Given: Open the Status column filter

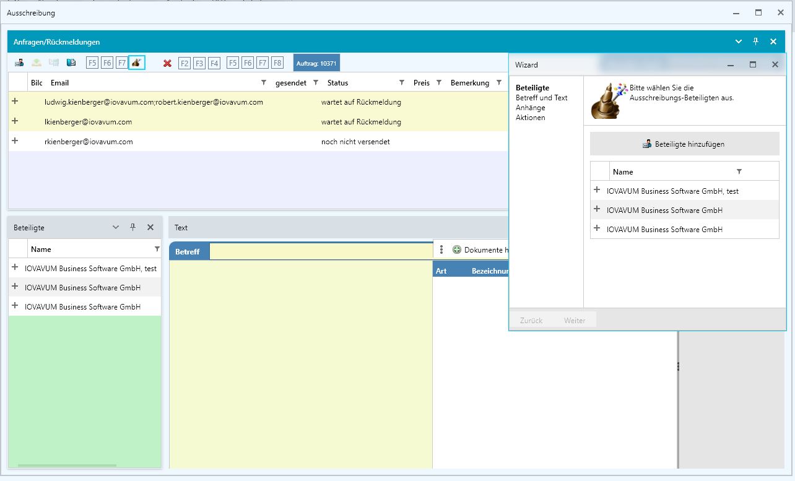Looking at the screenshot, I should [402, 82].
